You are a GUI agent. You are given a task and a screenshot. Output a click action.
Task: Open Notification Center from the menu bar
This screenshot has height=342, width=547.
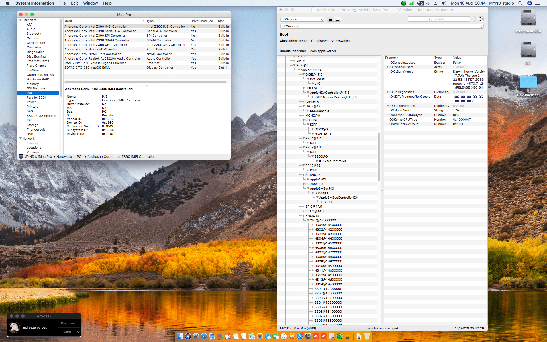538,3
